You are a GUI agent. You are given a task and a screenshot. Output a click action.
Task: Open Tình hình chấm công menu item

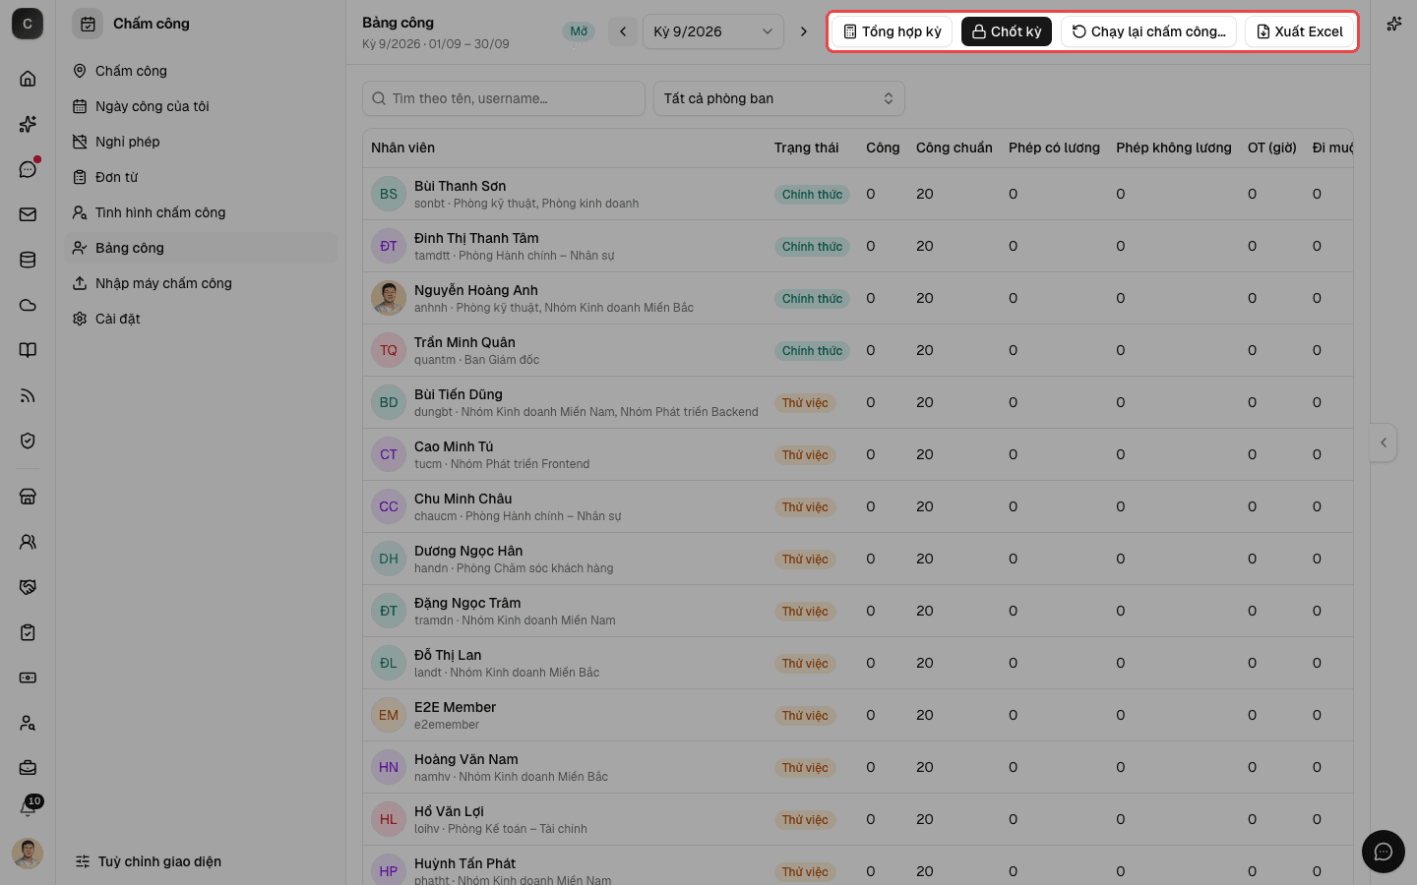(x=201, y=212)
